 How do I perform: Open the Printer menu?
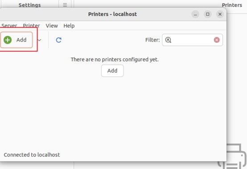pyautogui.click(x=31, y=26)
